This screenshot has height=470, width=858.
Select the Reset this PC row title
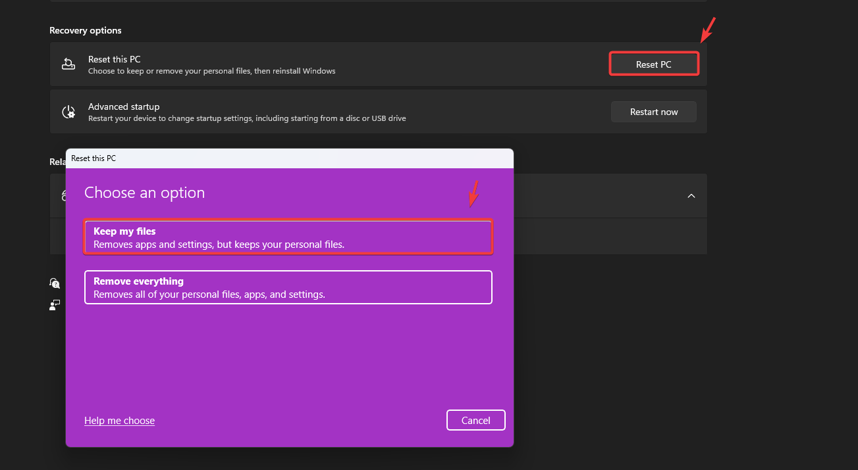[x=115, y=59]
